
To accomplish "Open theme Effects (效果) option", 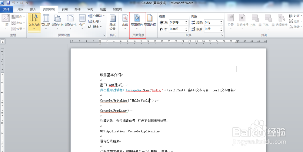I will pos(18,29).
